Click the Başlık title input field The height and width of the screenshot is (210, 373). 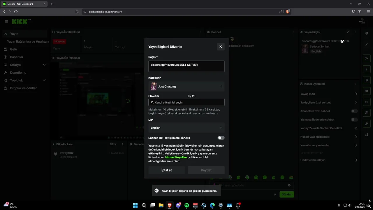click(186, 66)
